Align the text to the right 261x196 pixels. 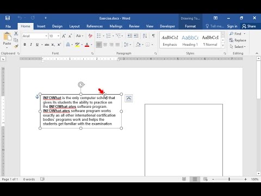(111, 45)
